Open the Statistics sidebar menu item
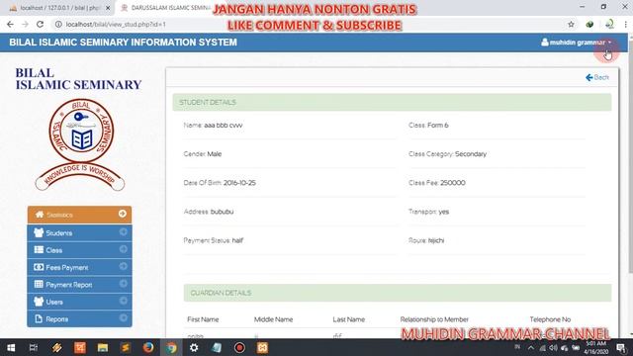 (x=79, y=215)
